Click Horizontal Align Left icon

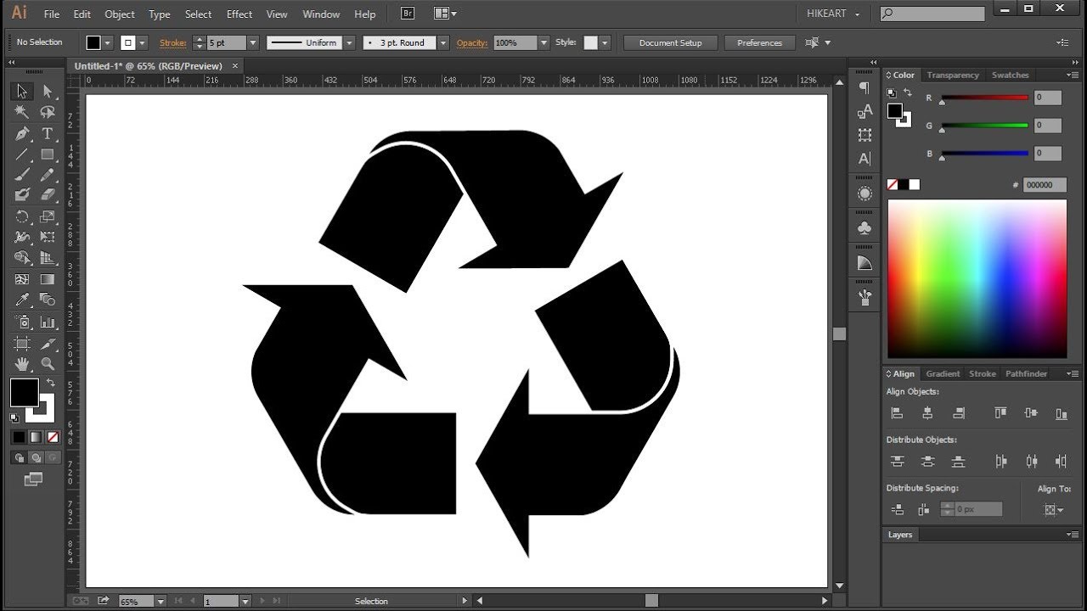pos(897,413)
